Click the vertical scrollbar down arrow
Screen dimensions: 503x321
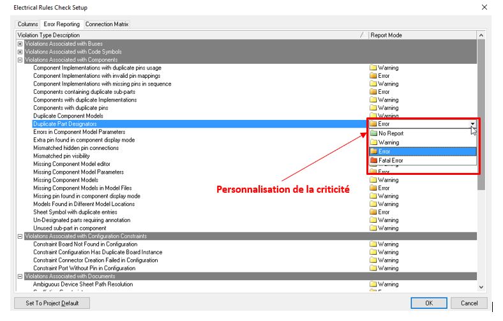[481, 288]
